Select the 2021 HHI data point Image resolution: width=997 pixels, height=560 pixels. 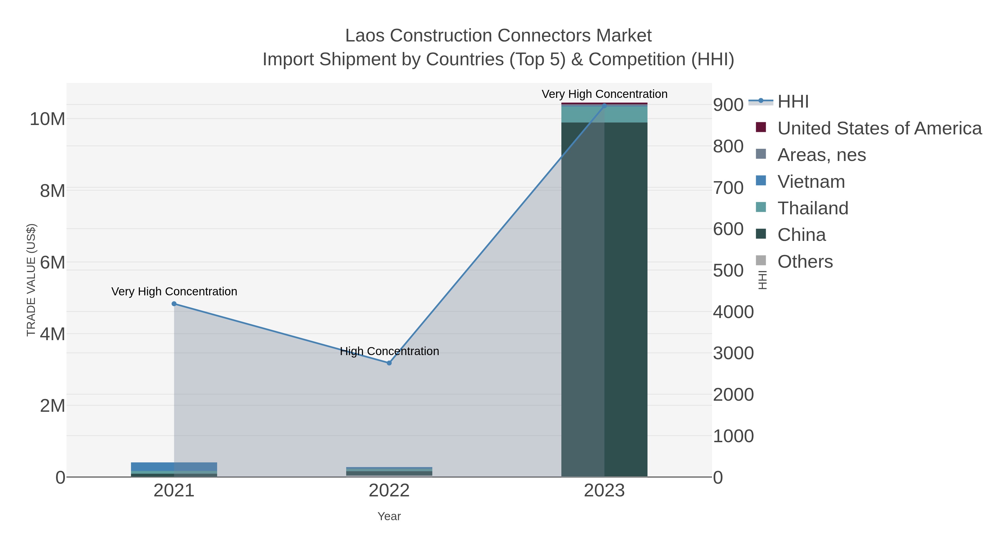click(x=174, y=304)
